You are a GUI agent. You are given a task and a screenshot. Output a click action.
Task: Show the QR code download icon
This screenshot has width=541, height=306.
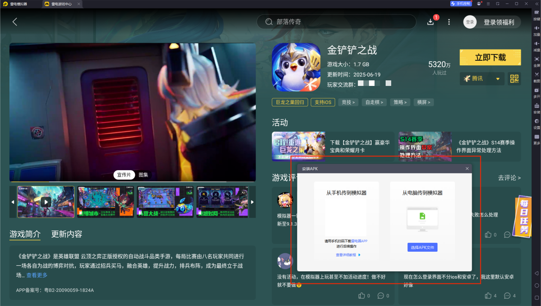(514, 79)
